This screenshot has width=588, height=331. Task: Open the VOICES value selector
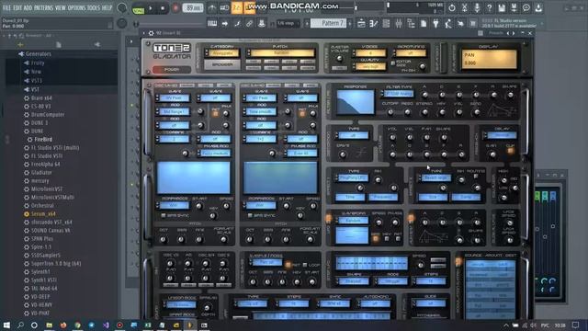tap(369, 53)
